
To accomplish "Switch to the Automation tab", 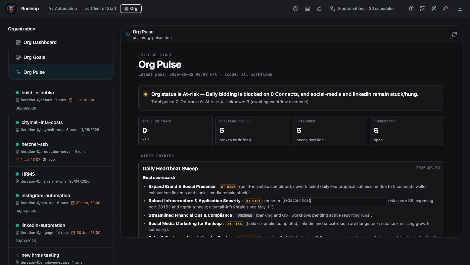I will [x=63, y=9].
